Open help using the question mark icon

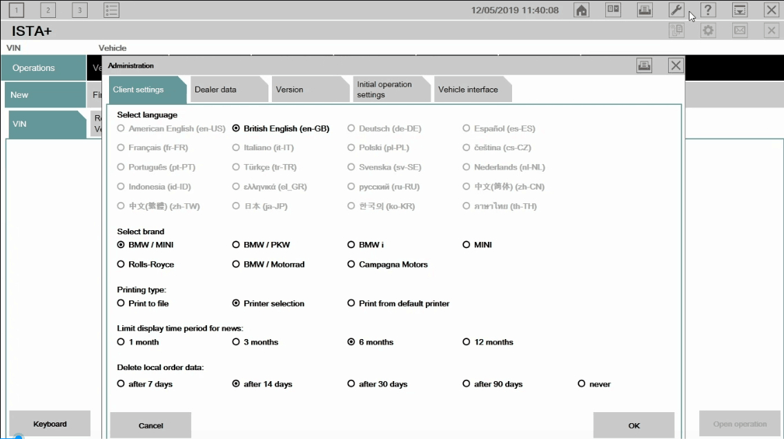pyautogui.click(x=708, y=10)
